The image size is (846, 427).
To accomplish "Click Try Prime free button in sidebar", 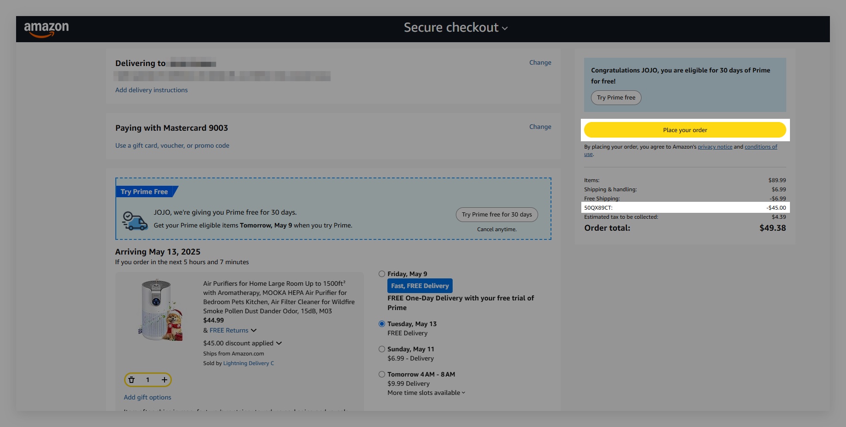I will tap(616, 98).
